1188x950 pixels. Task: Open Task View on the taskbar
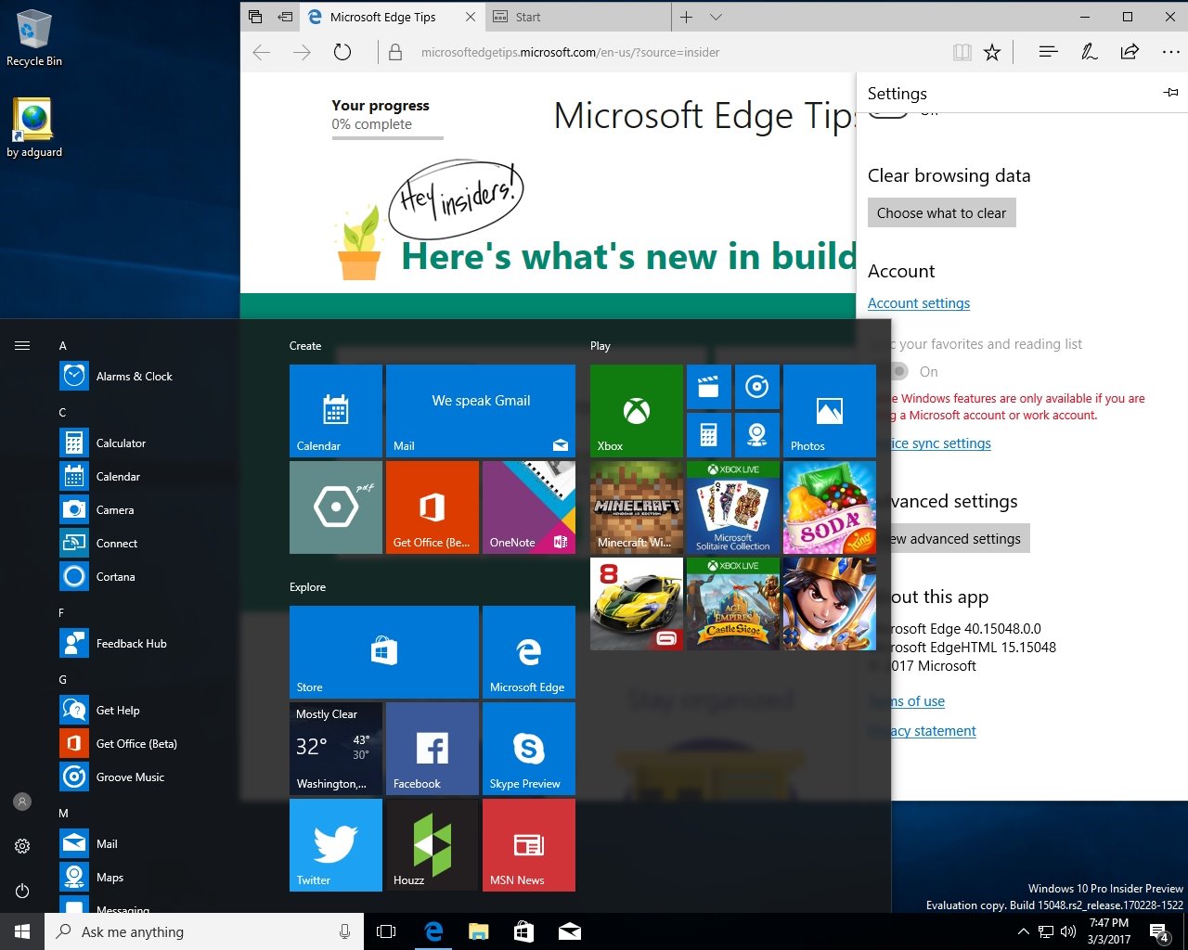tap(386, 931)
